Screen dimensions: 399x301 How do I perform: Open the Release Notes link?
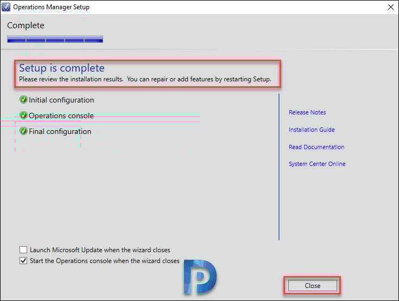[307, 112]
